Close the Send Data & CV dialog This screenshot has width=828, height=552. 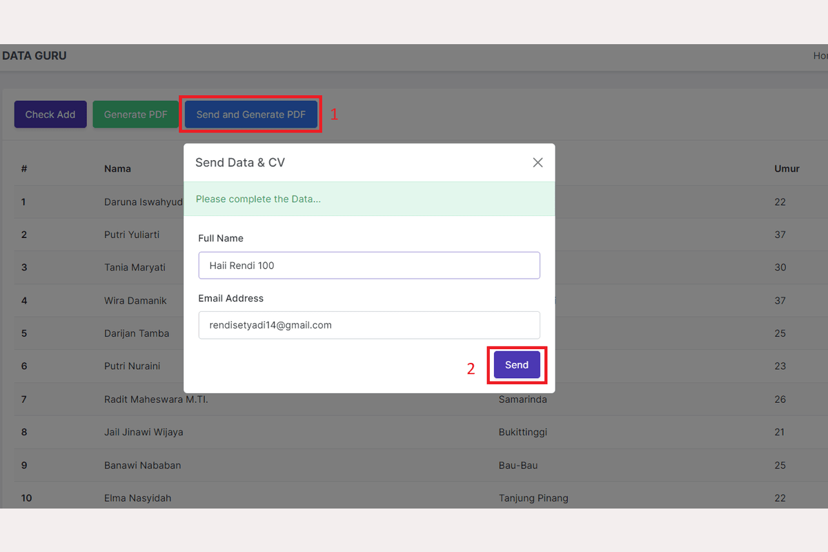(538, 163)
